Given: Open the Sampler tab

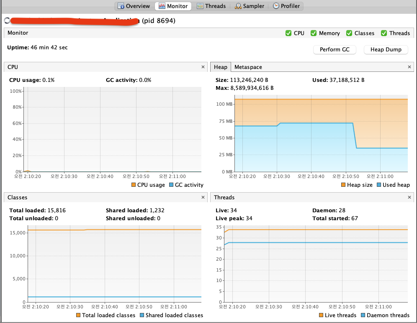Looking at the screenshot, I should (250, 6).
